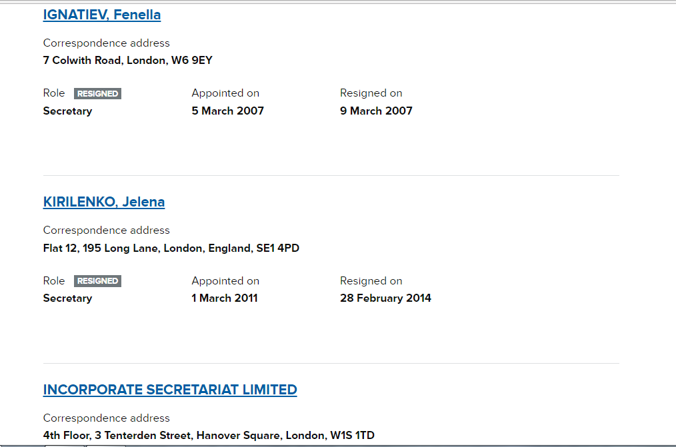Click Incorporate Secretariat's Correspondence address label
Screen dimensions: 676x447
tap(107, 418)
